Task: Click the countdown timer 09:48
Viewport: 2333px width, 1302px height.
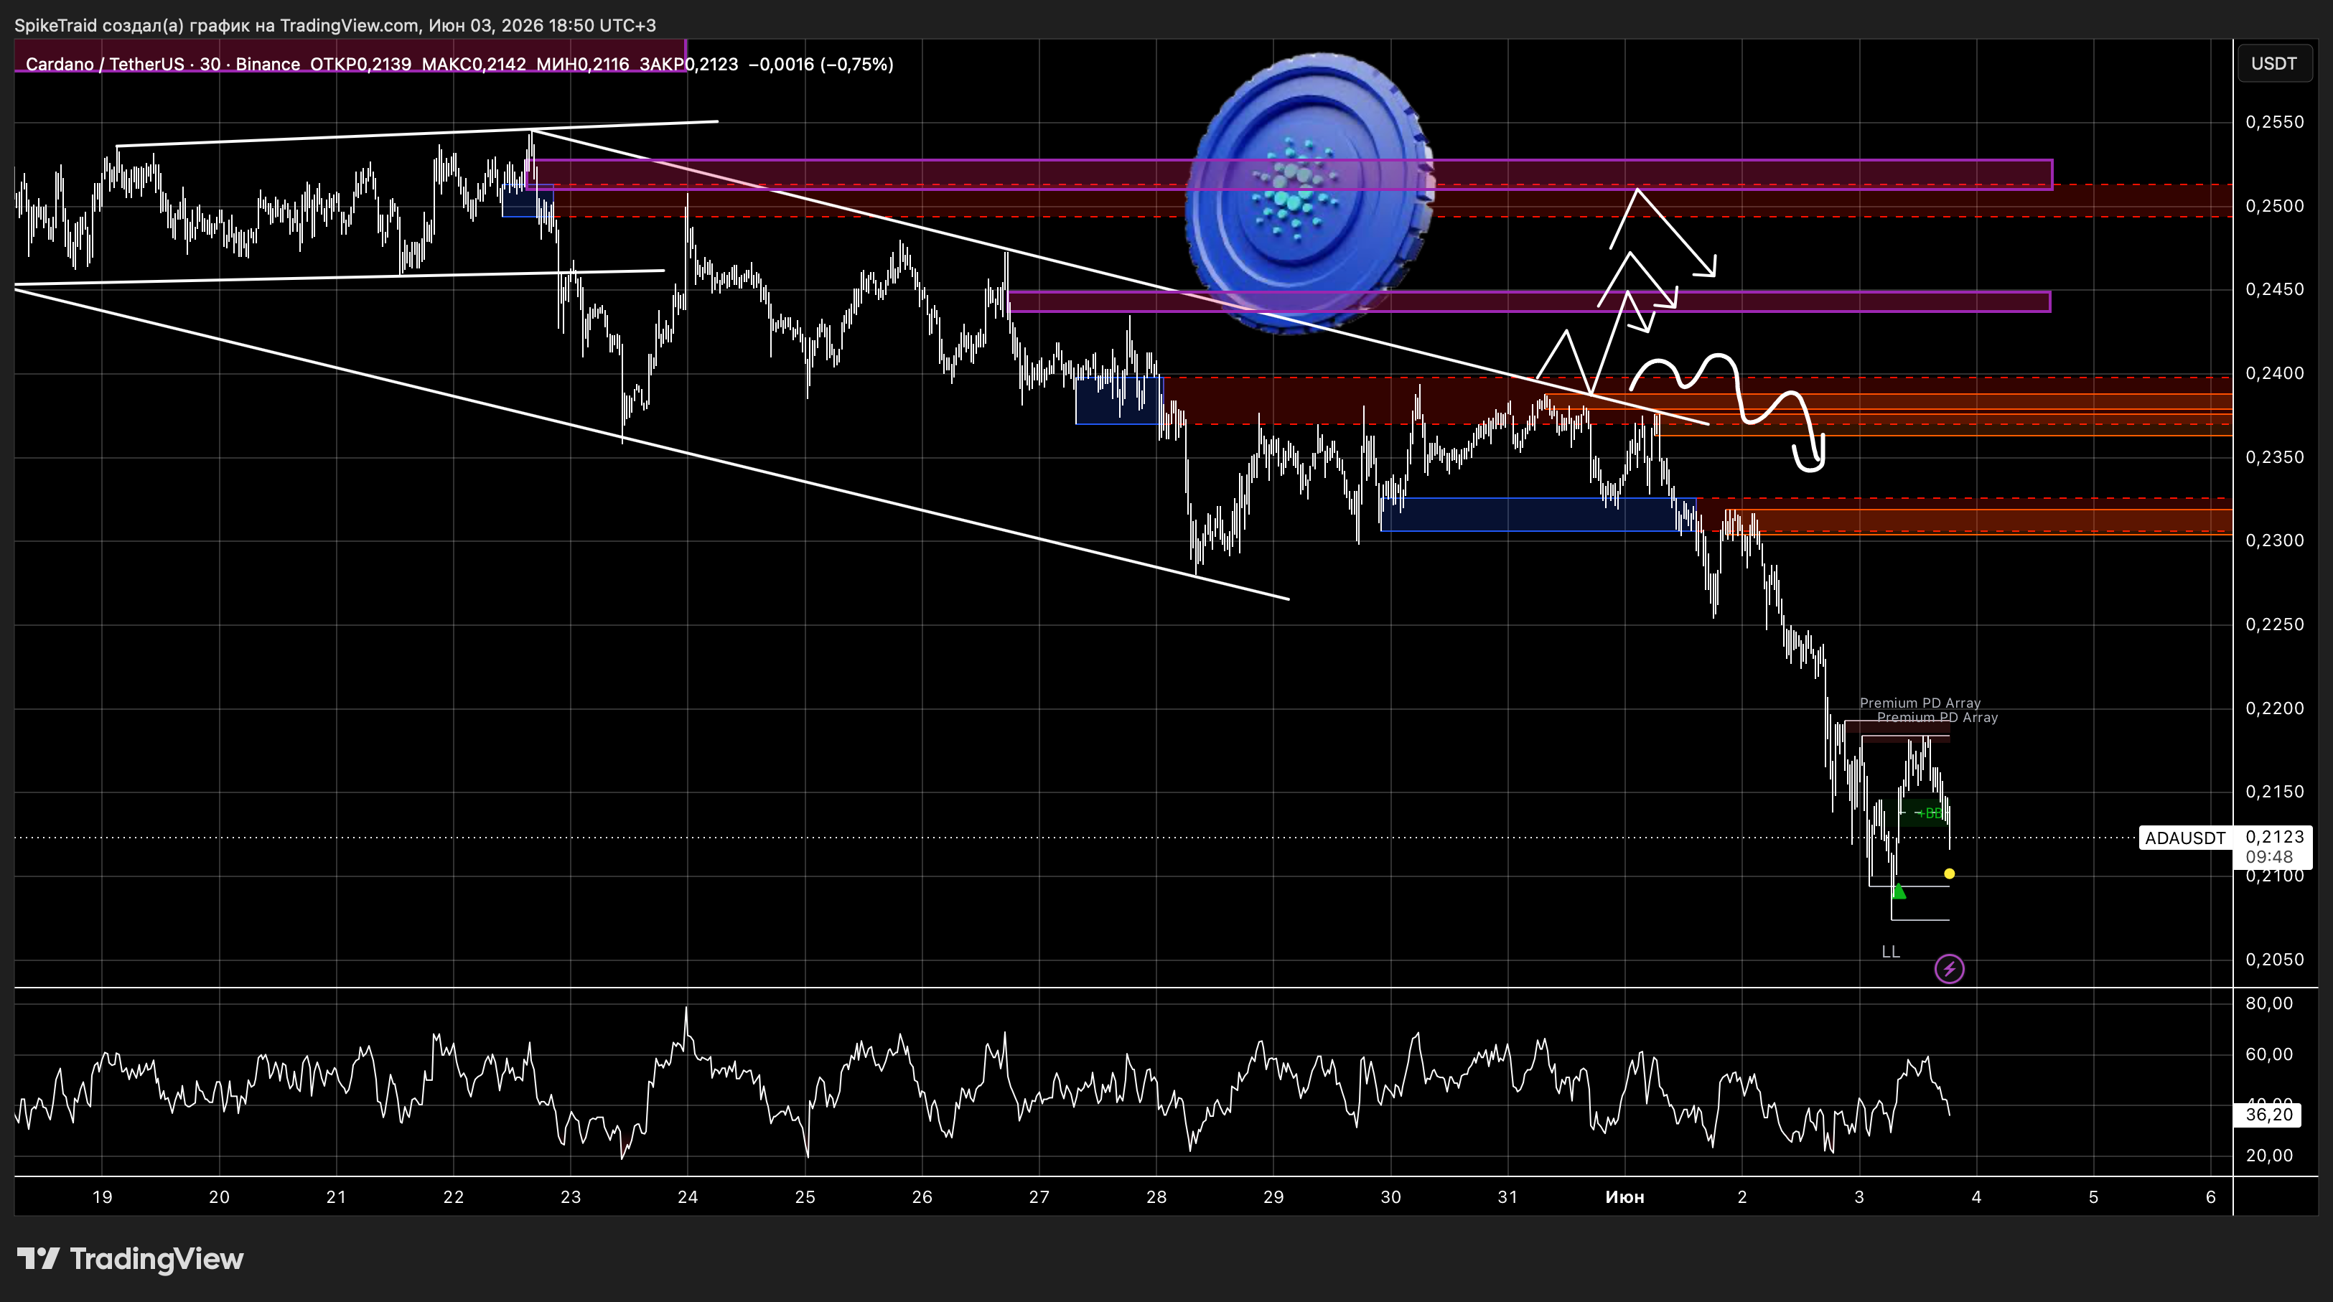Action: tap(2268, 856)
